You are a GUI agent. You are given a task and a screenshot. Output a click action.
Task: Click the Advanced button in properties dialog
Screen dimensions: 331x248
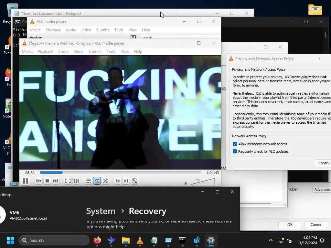click(322, 189)
